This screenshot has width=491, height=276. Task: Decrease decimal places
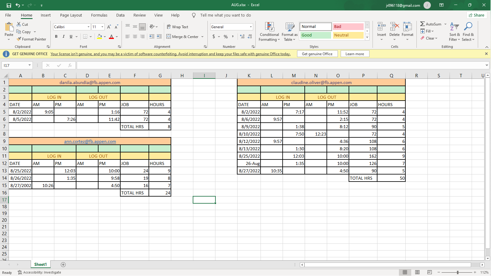(x=250, y=36)
